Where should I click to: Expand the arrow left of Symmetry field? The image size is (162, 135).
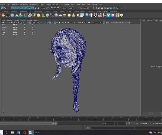pos(78,8)
